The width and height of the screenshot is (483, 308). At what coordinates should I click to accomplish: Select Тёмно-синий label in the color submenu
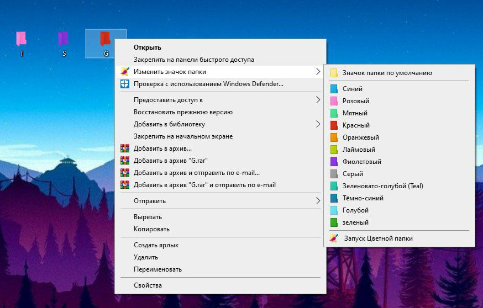point(363,198)
